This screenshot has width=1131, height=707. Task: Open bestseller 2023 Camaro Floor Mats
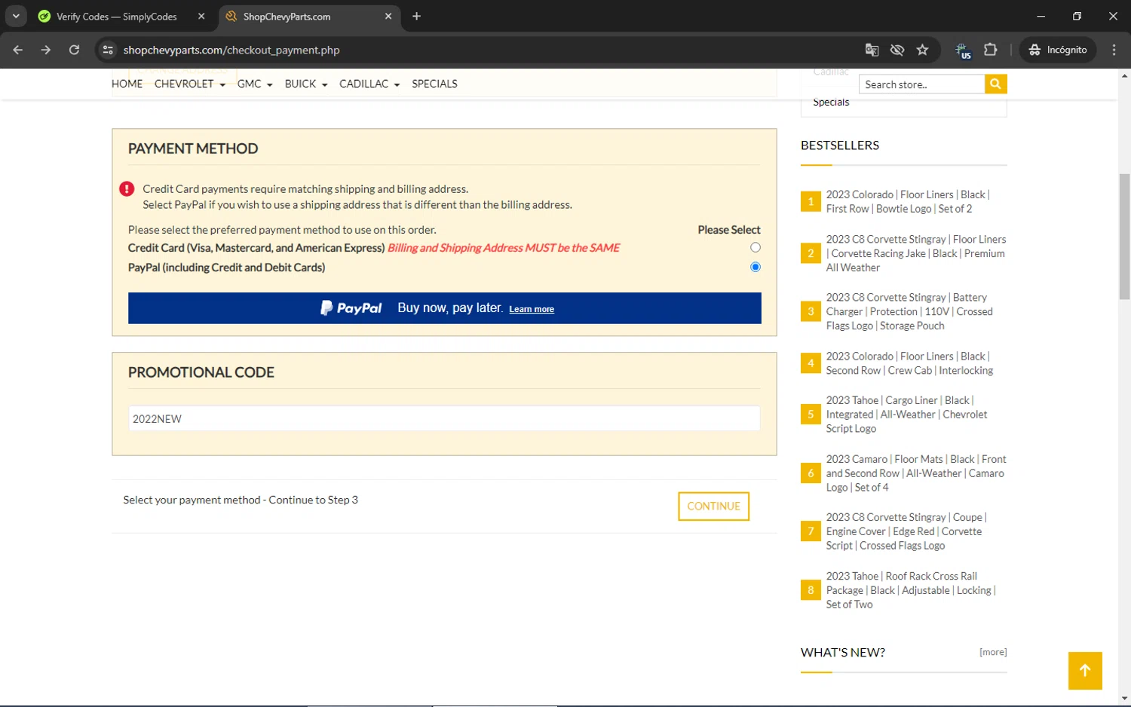click(915, 473)
